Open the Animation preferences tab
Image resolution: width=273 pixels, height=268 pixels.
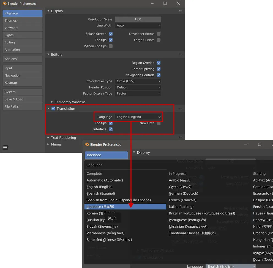click(x=23, y=50)
